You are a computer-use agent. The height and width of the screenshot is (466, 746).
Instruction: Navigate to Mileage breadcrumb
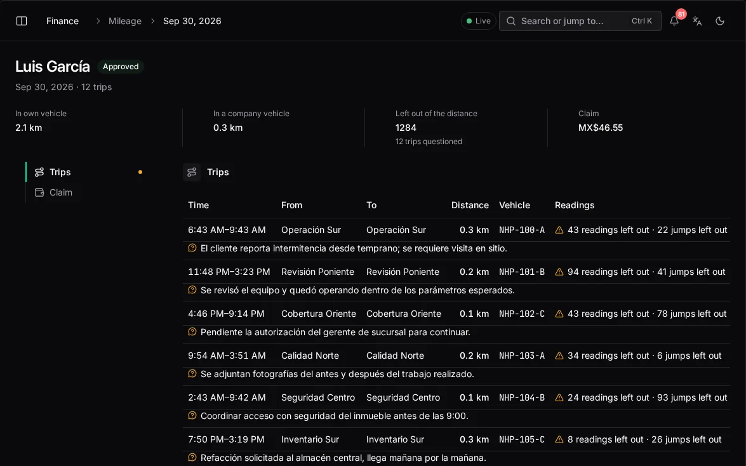point(124,21)
